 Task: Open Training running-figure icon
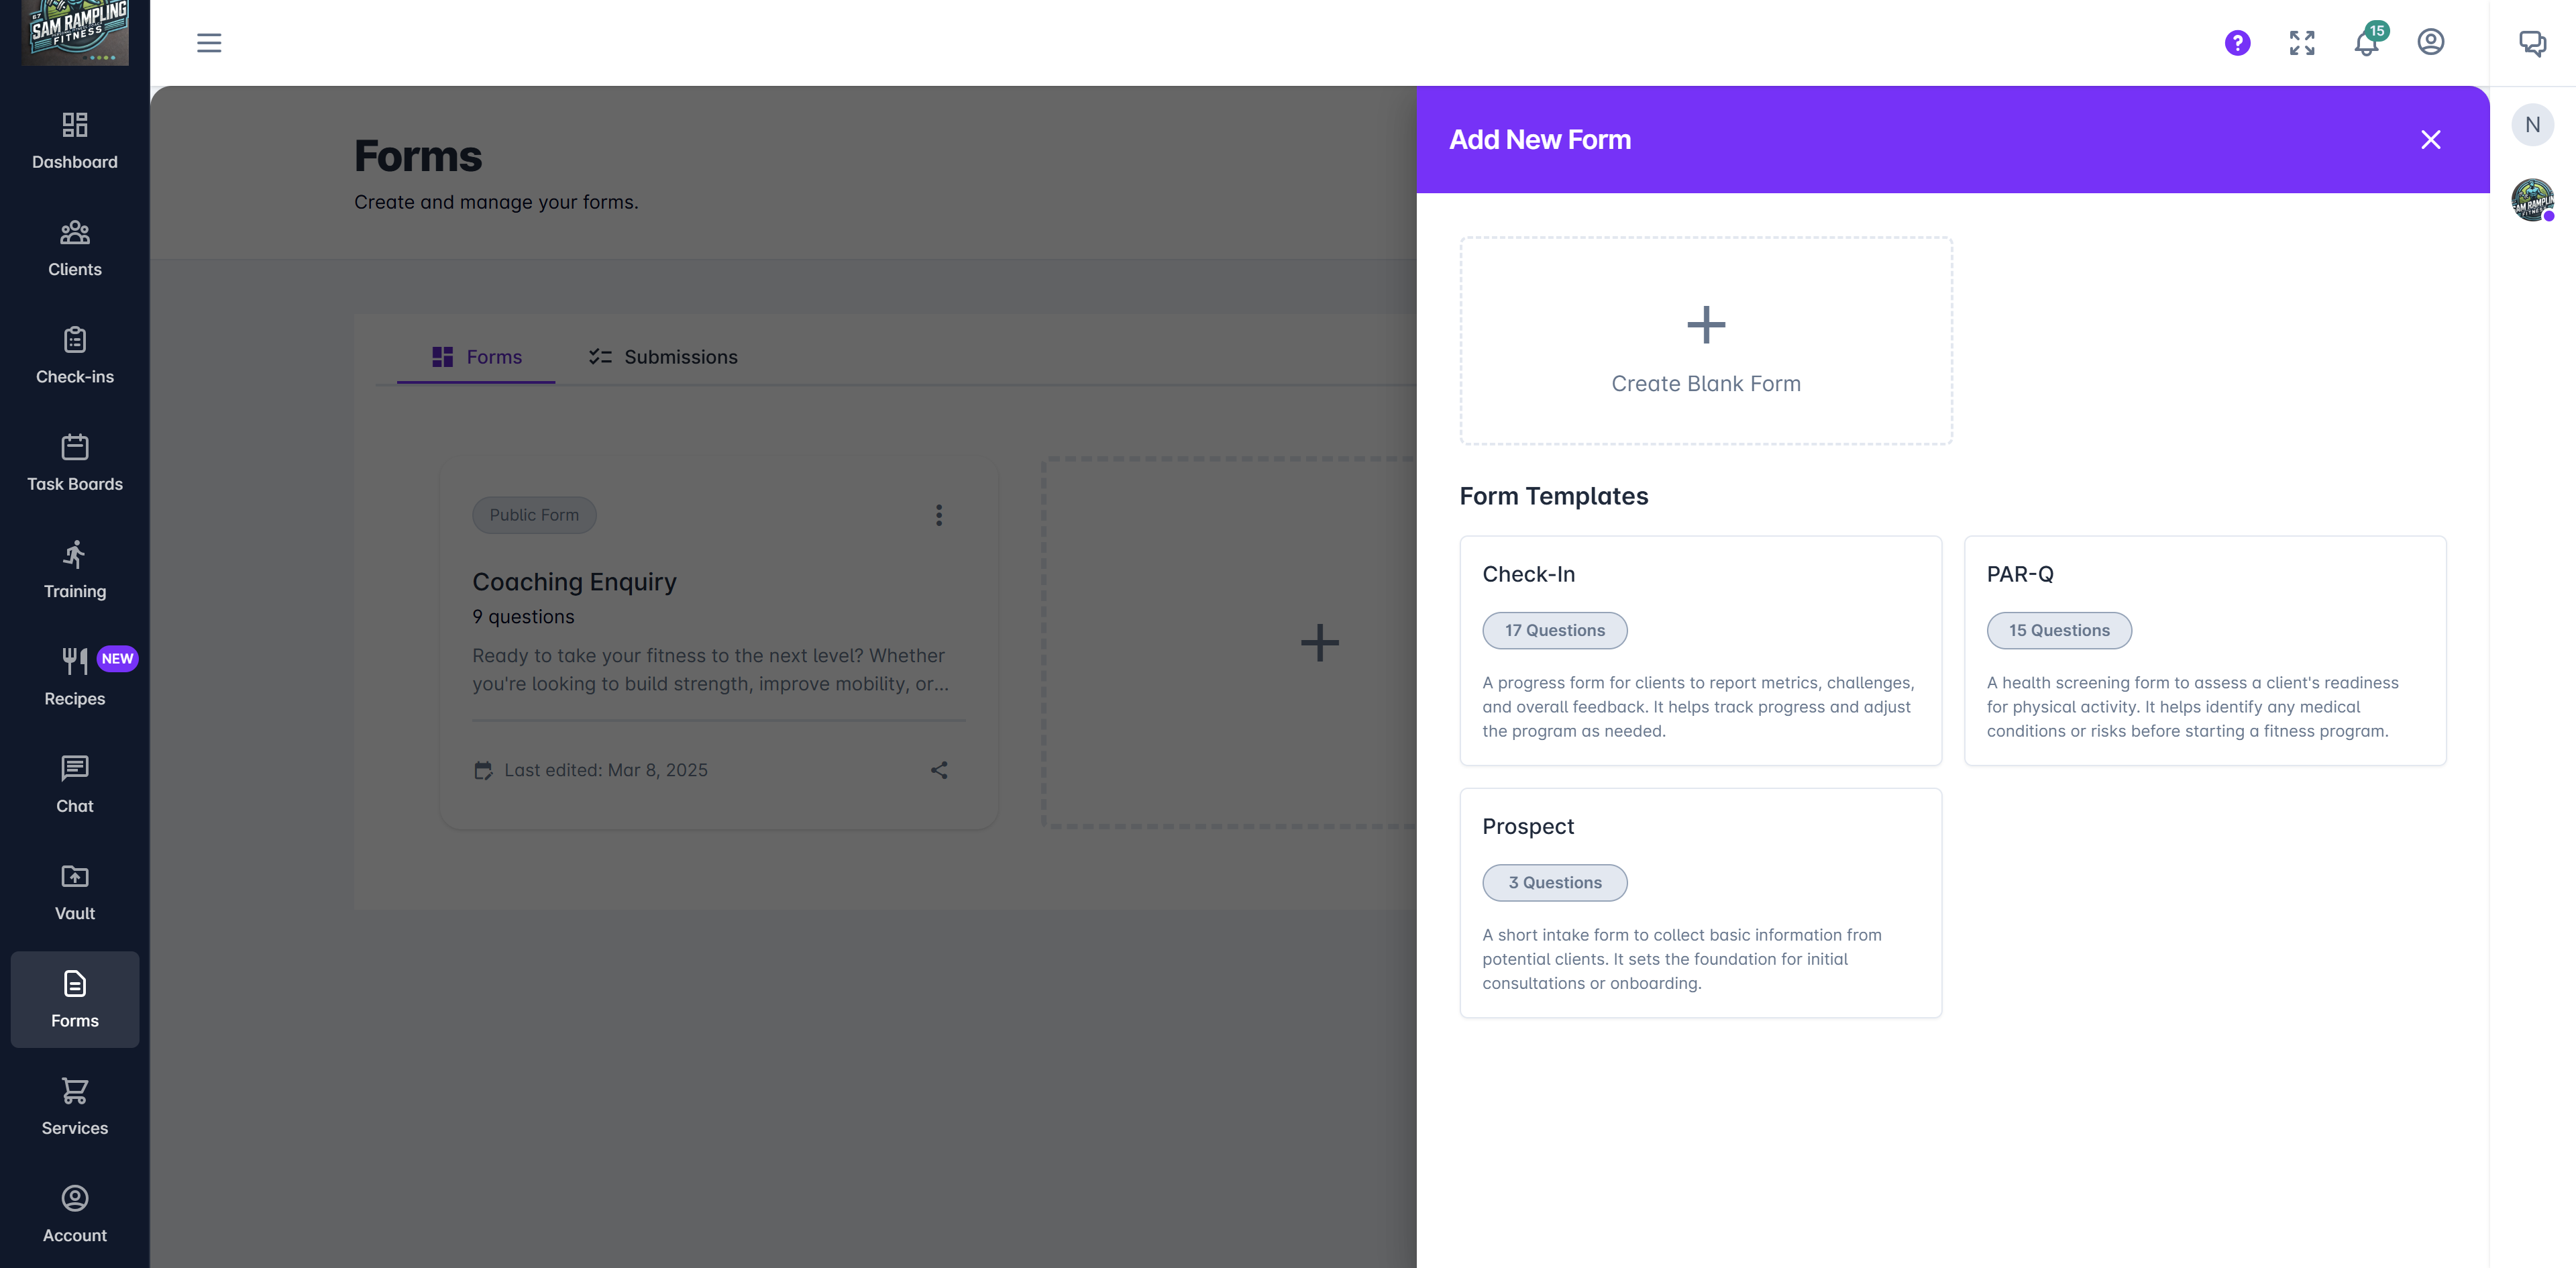click(75, 555)
